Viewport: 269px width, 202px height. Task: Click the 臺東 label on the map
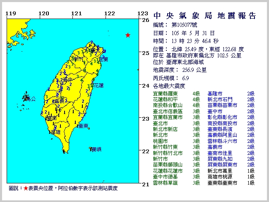[x=84, y=126]
